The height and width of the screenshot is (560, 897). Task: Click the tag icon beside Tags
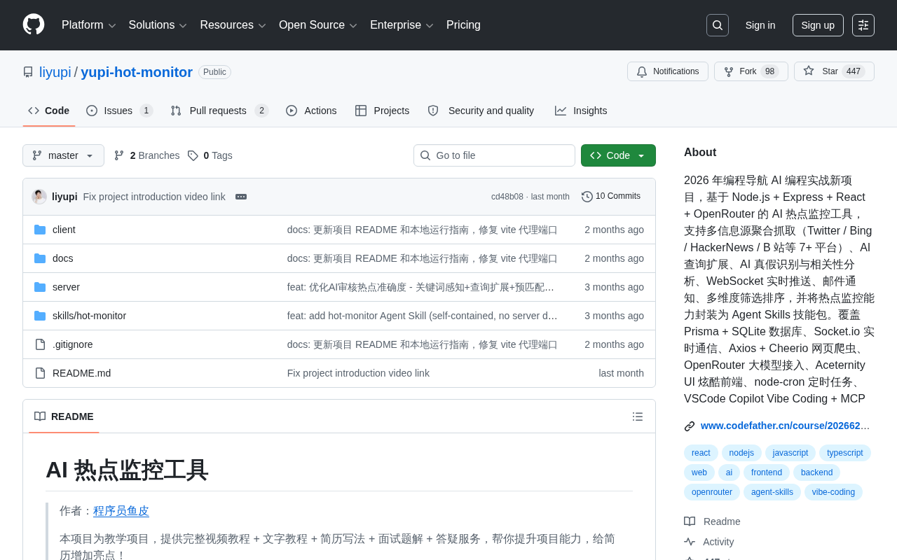coord(193,155)
